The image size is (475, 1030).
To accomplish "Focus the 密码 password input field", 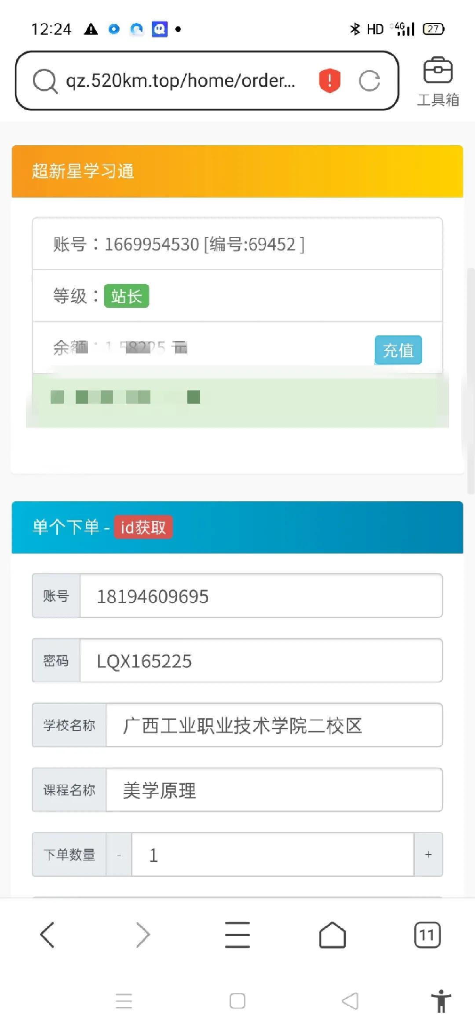I will click(261, 661).
